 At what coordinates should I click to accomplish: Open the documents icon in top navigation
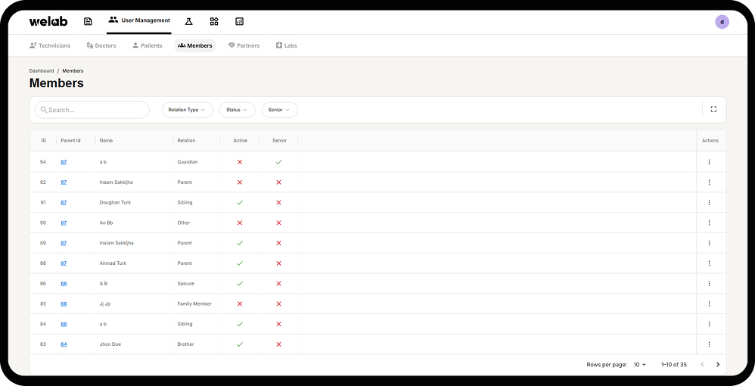(88, 21)
